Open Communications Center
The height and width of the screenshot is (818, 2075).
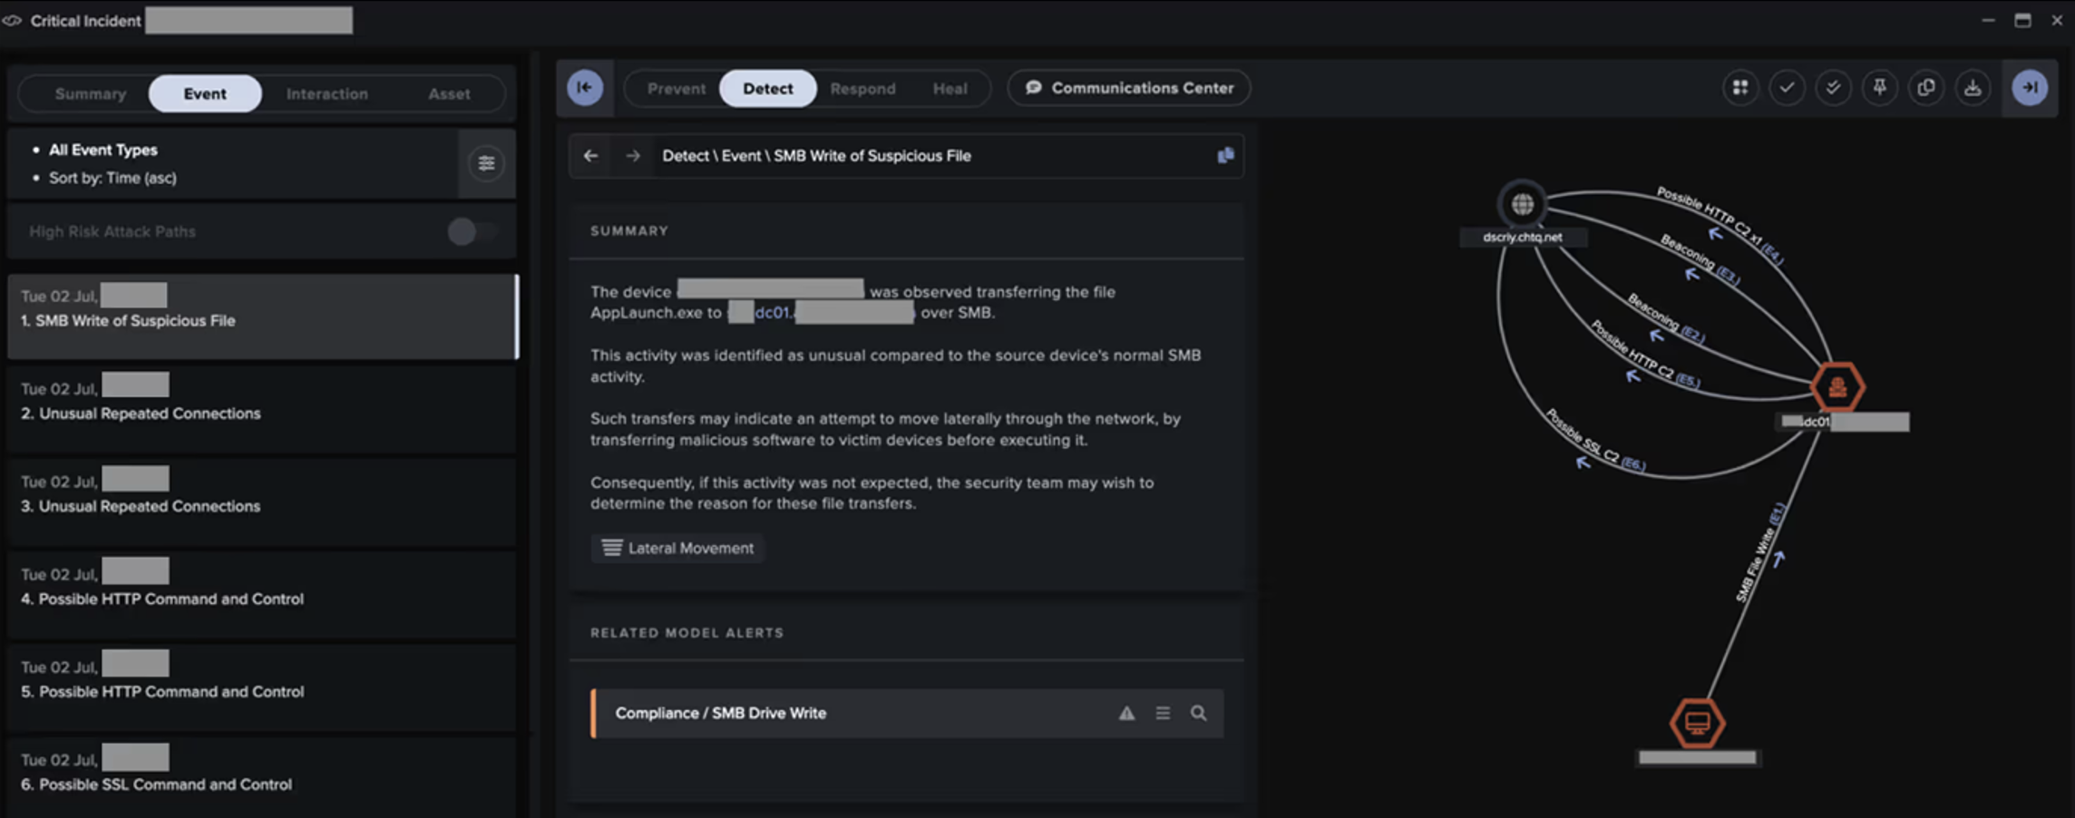click(x=1129, y=88)
